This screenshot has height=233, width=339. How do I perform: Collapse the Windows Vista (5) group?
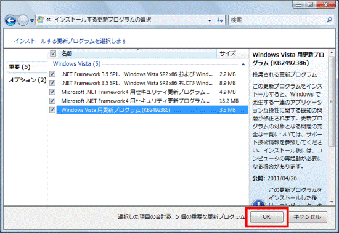pos(243,65)
